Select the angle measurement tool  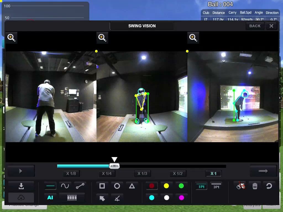tap(117, 198)
